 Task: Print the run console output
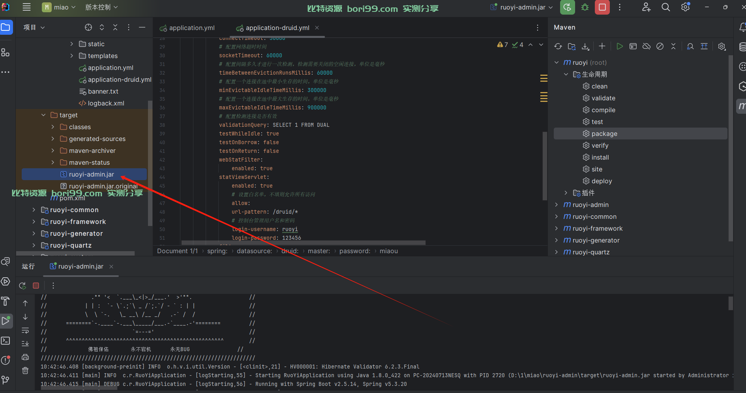point(25,357)
